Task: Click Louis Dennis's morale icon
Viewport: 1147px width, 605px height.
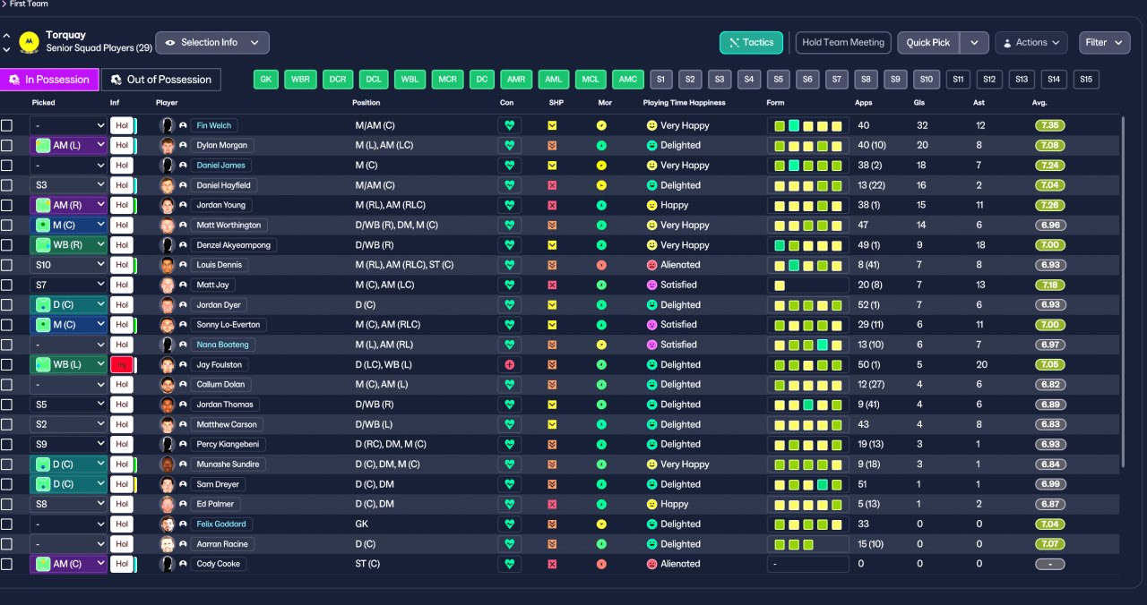Action: 601,265
